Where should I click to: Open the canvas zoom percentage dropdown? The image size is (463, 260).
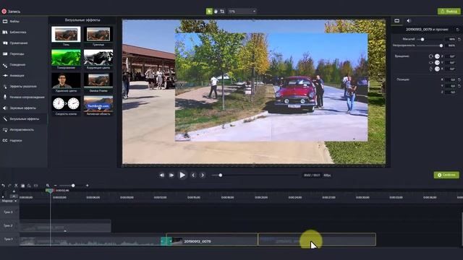click(242, 12)
